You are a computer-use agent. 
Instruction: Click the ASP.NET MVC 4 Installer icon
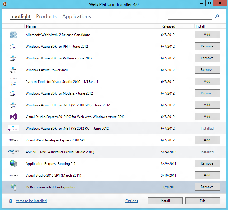[x=13, y=152]
